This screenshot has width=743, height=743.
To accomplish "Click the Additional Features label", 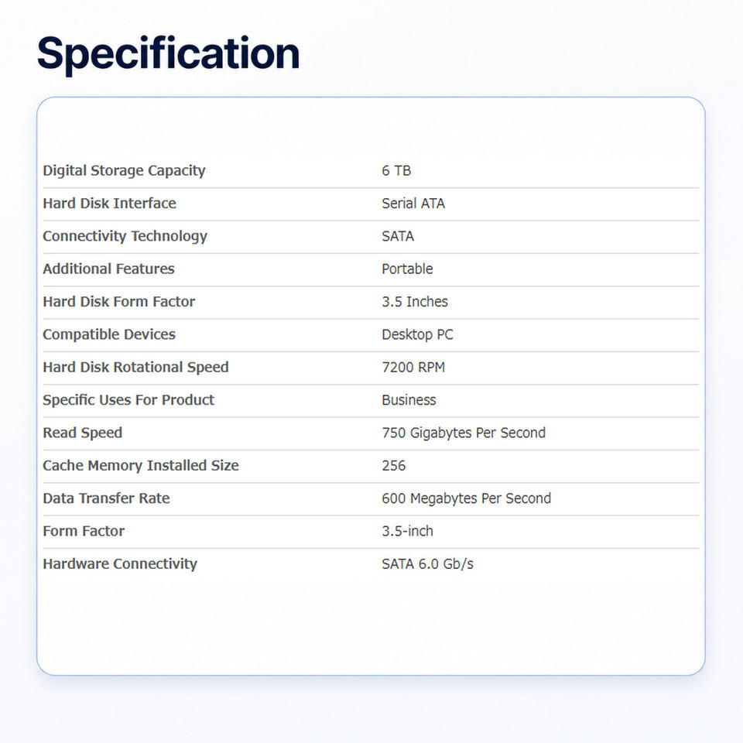I will [x=108, y=269].
